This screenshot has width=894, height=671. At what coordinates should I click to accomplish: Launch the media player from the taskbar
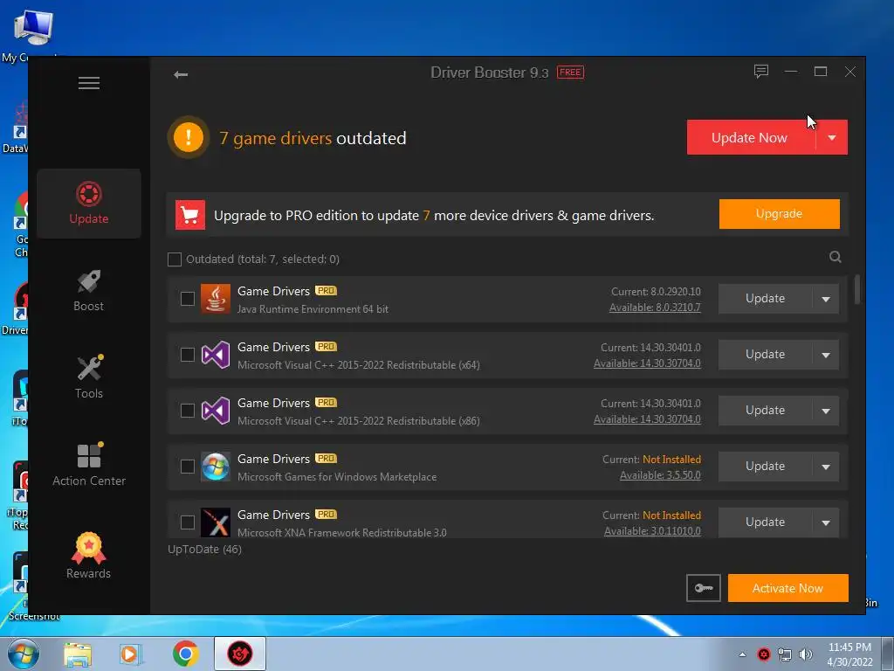point(131,654)
